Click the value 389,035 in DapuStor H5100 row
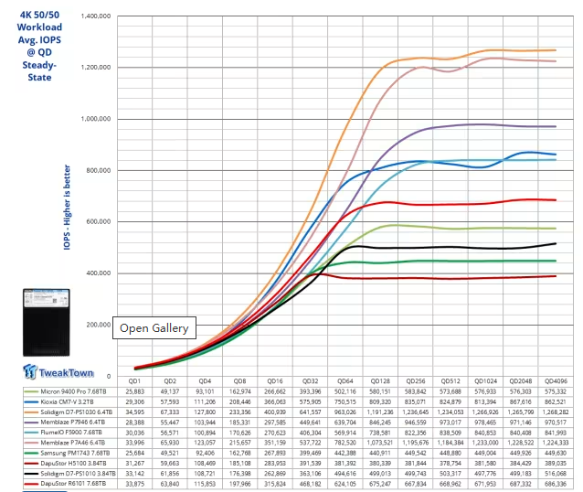The width and height of the screenshot is (583, 492). click(x=556, y=464)
